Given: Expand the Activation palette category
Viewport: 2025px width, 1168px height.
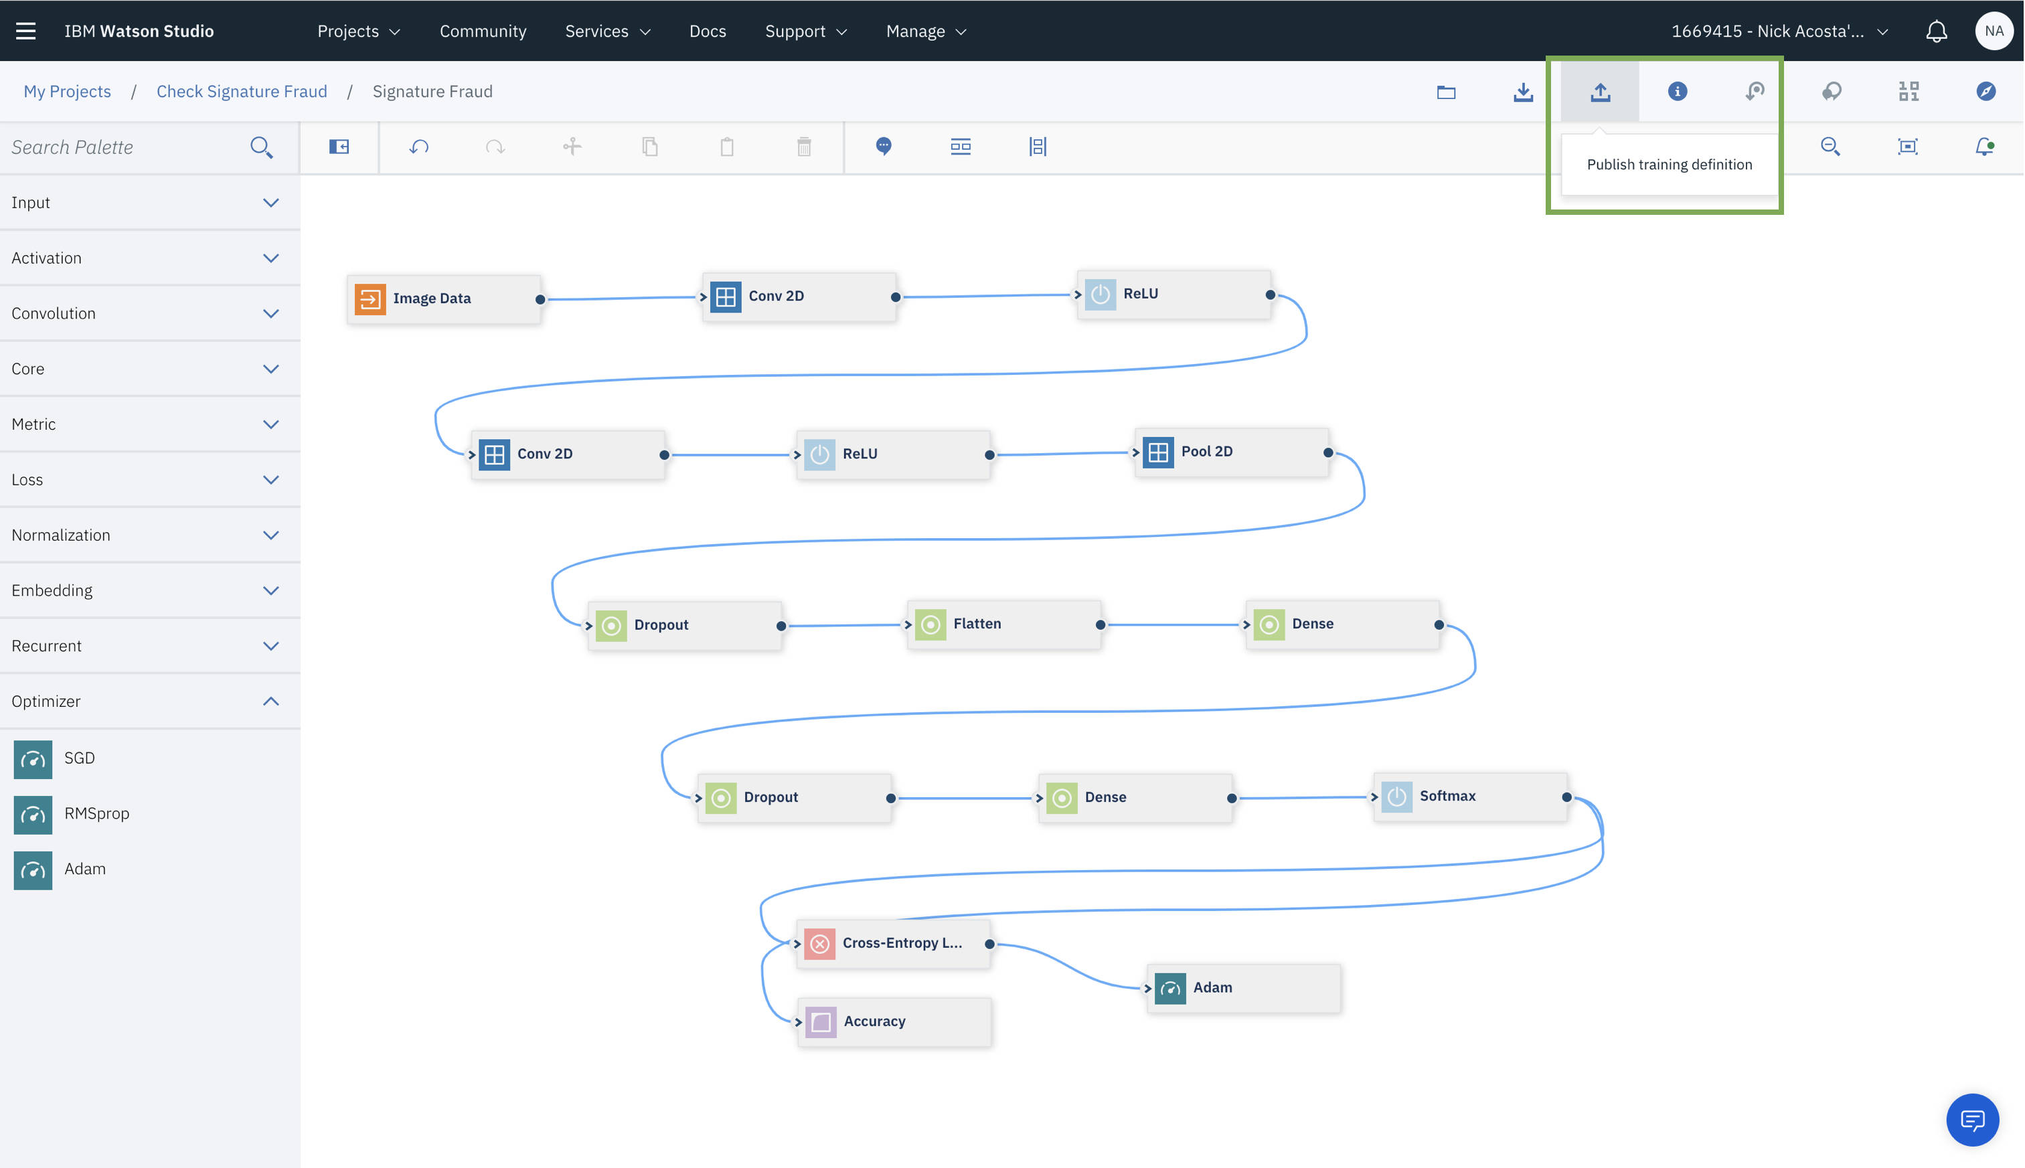Looking at the screenshot, I should (x=150, y=258).
